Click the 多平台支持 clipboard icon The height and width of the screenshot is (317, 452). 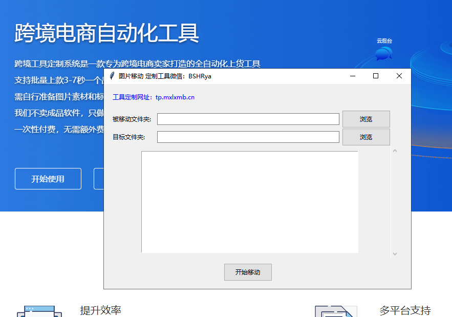335,310
